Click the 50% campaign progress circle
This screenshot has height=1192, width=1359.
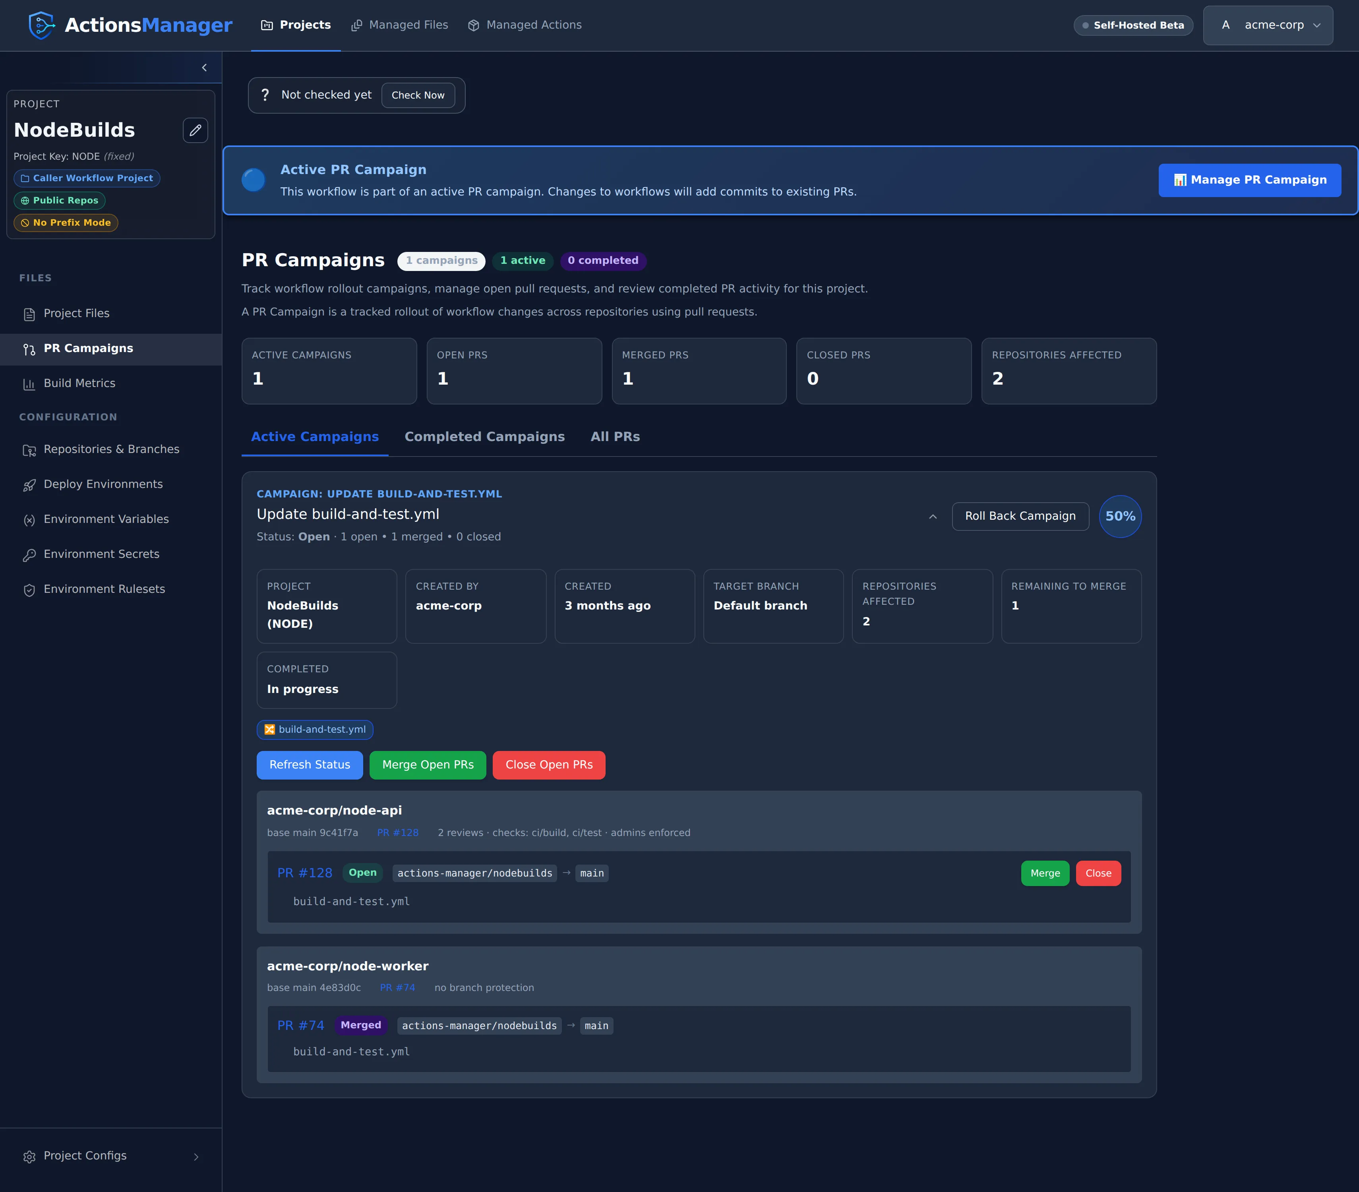click(1120, 517)
